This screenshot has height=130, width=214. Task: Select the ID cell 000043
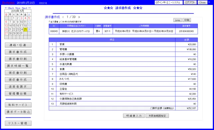pos(54,31)
